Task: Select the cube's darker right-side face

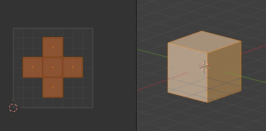Action: [x=224, y=71]
